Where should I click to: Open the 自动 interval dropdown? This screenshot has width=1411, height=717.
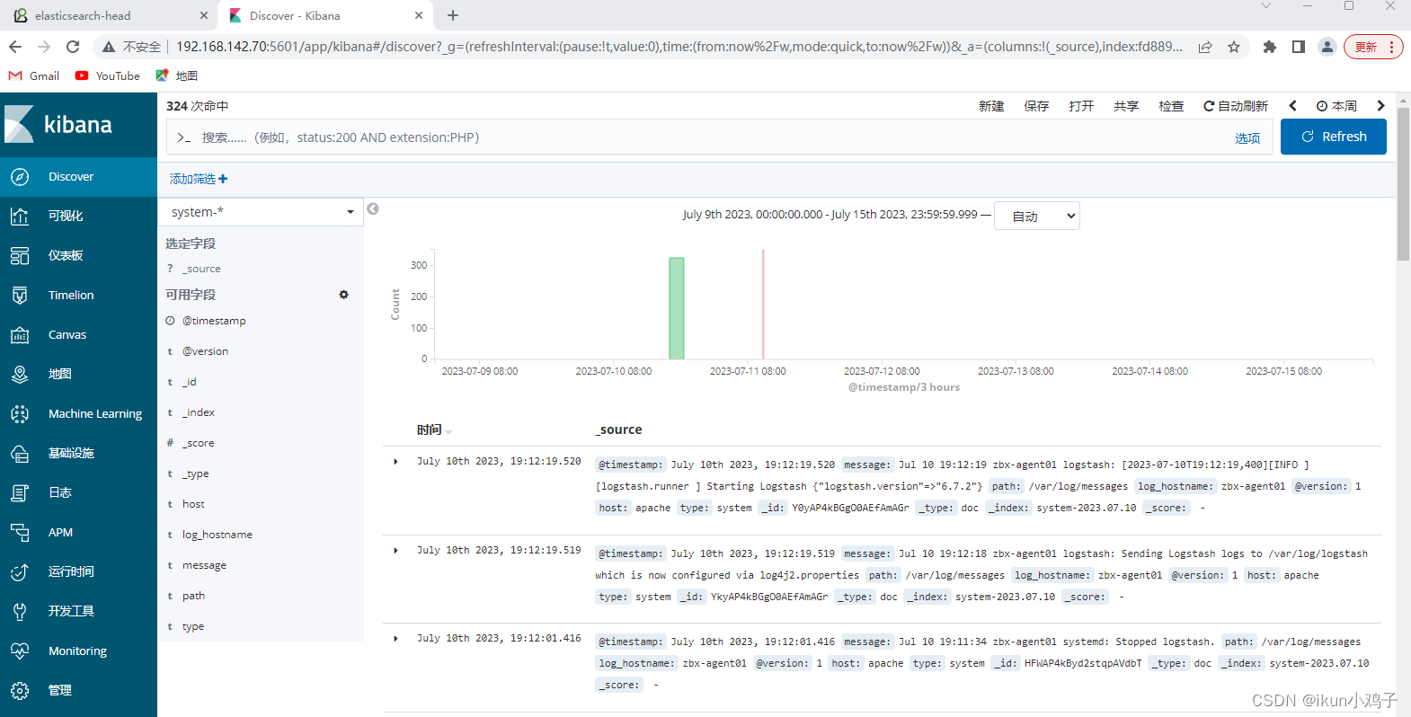coord(1037,216)
